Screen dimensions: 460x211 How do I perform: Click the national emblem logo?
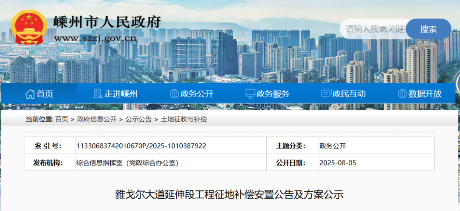pyautogui.click(x=29, y=27)
